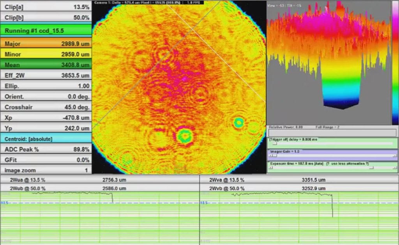Click the left u-axis profile plot

point(100,218)
